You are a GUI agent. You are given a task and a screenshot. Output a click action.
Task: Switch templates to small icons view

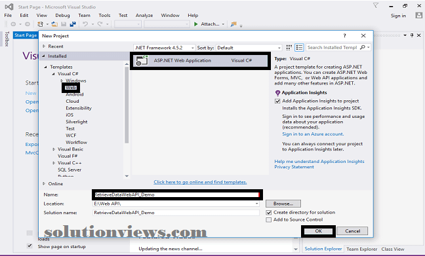[x=289, y=48]
